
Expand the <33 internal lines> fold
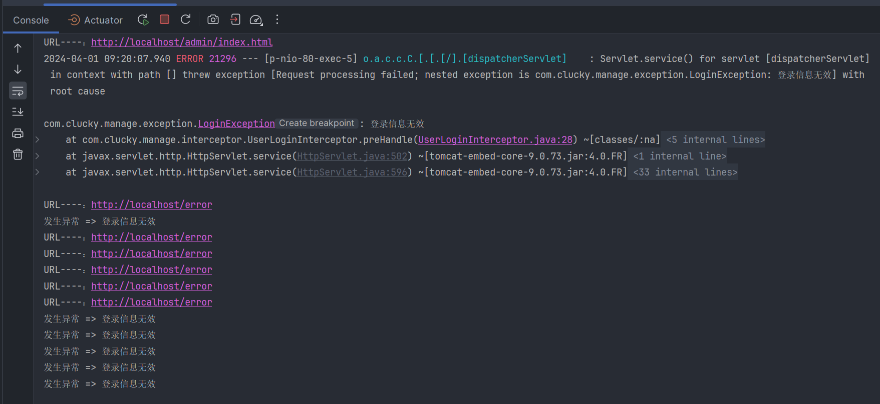tap(685, 172)
